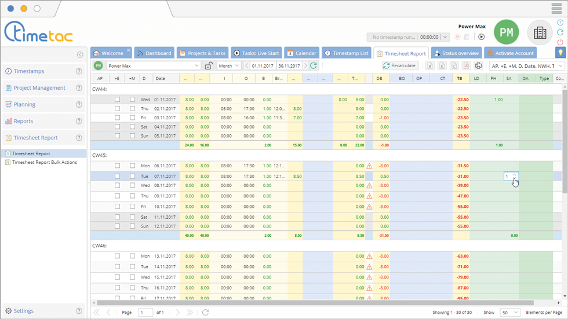The height and width of the screenshot is (319, 568).
Task: Open the Projects & Tasks tab
Action: 202,53
